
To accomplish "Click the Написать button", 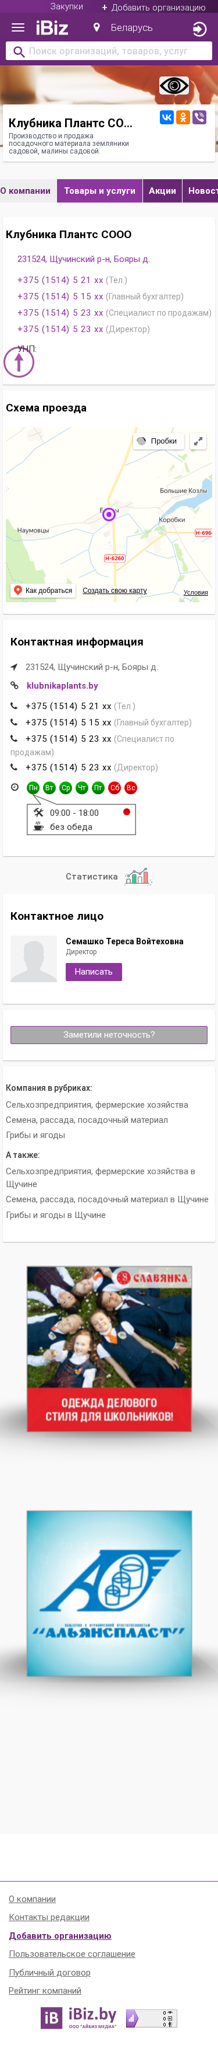I will [x=94, y=972].
